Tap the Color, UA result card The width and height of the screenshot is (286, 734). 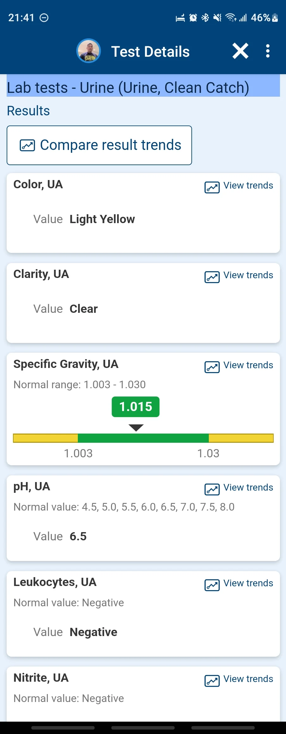pos(143,213)
